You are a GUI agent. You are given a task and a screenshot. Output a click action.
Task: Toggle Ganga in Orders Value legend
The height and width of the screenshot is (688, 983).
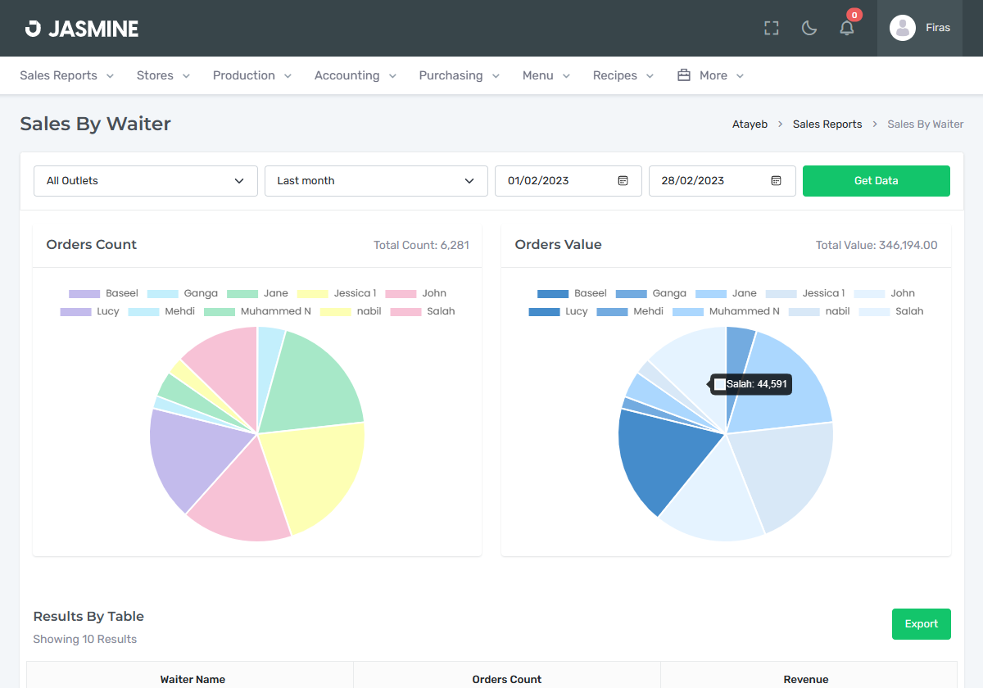pos(650,293)
